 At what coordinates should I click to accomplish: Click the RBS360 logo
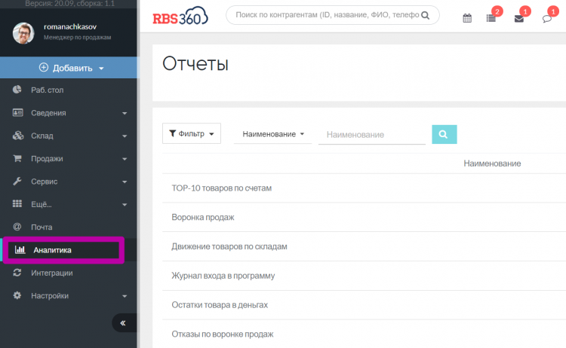point(180,16)
